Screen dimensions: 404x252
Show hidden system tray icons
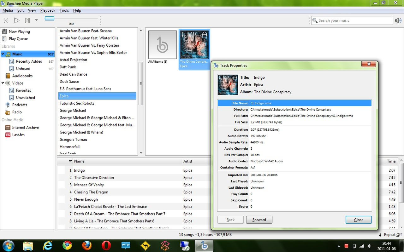[x=339, y=246]
